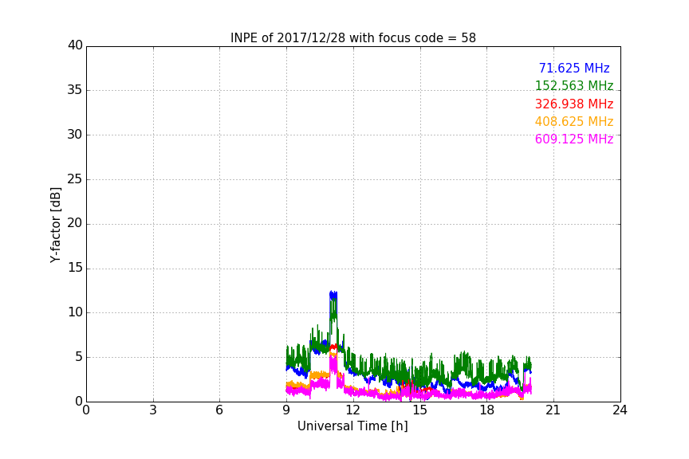Click the y-axis tick value 25

(75, 179)
